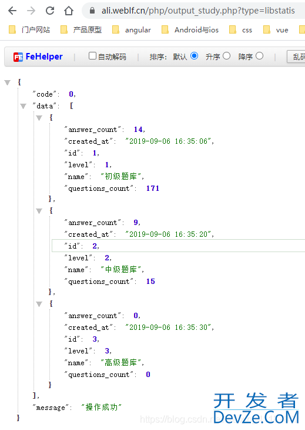Viewport: 305px width, 430px height.
Task: Open the browser home page icon
Action: point(69,11)
